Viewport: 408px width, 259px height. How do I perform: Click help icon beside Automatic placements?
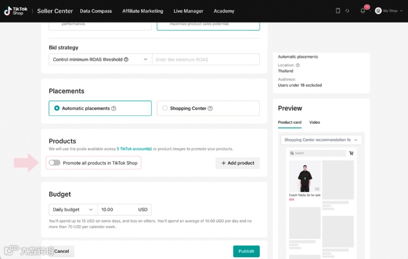click(x=114, y=109)
